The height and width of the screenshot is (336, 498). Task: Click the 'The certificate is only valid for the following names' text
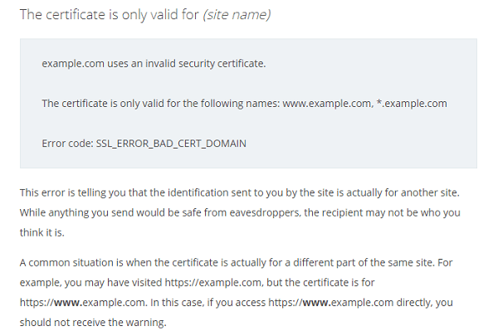click(x=161, y=104)
